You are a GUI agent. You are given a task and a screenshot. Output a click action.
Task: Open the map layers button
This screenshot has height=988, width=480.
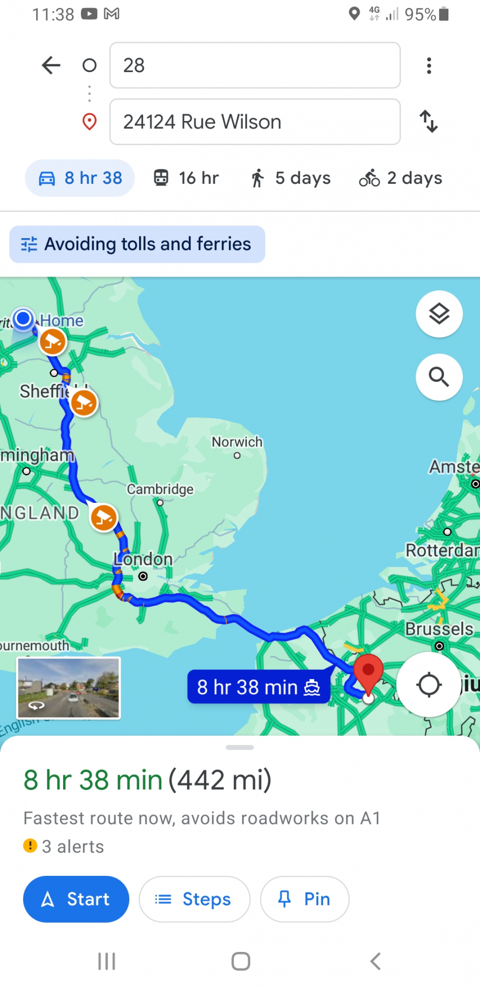tap(439, 314)
